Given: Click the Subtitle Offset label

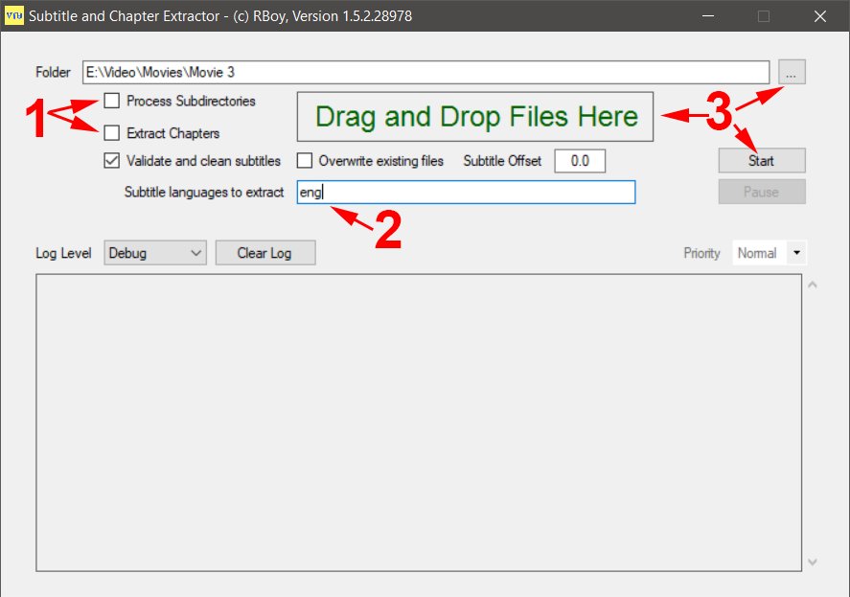Looking at the screenshot, I should 502,161.
